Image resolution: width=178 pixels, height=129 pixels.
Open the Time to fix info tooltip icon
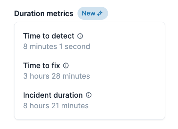tap(66, 65)
